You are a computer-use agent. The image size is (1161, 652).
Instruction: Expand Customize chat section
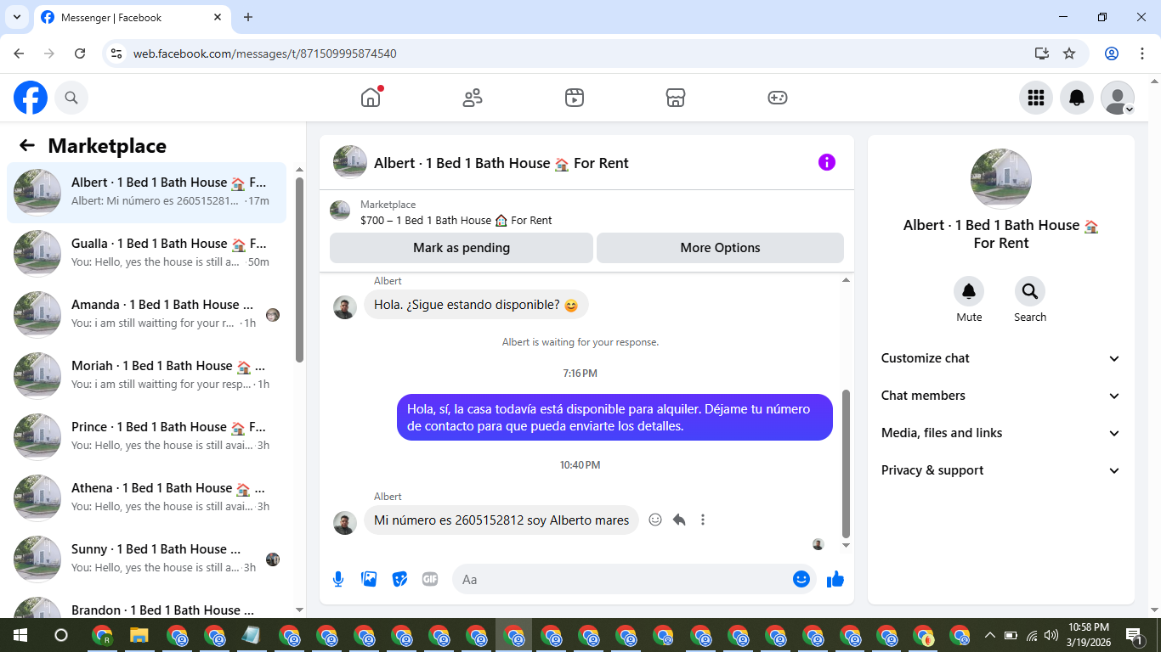1000,358
